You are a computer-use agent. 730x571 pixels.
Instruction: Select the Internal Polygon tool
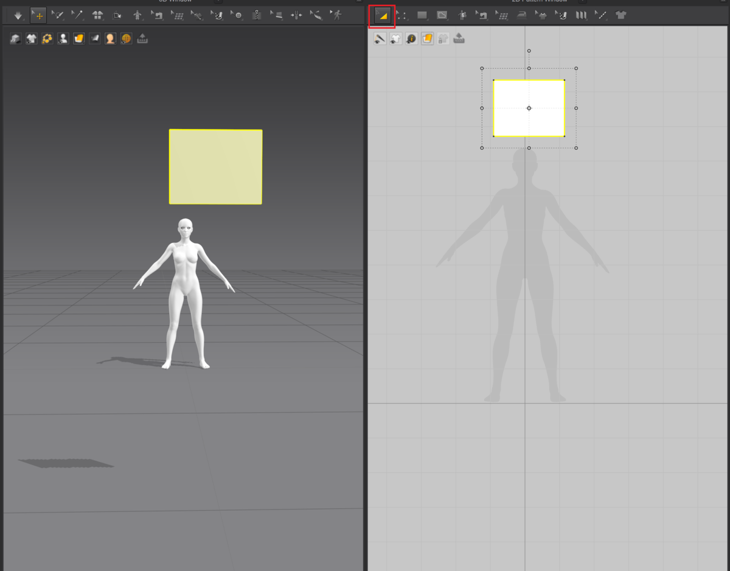tap(442, 16)
